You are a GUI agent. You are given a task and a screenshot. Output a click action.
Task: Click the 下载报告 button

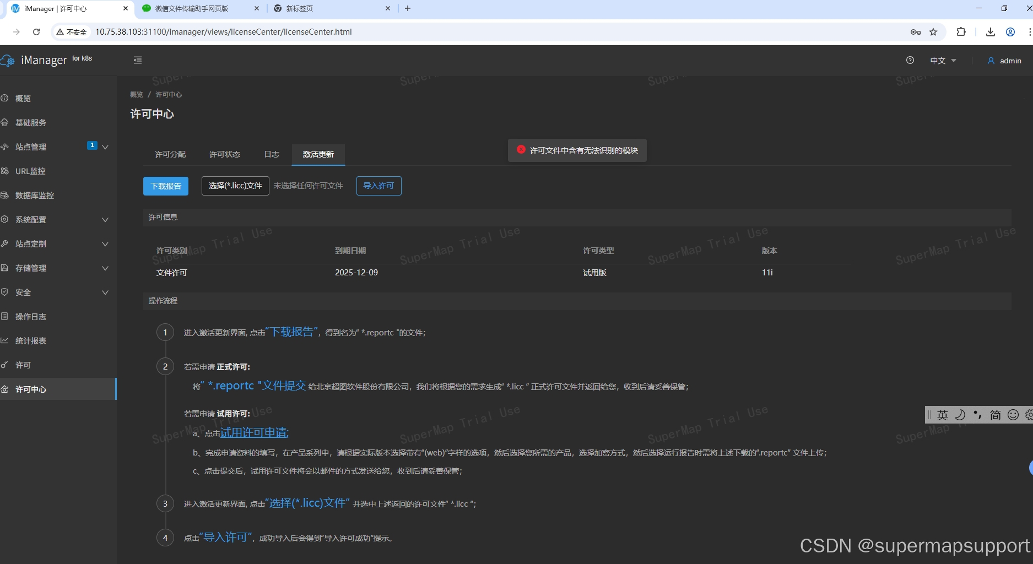point(166,186)
